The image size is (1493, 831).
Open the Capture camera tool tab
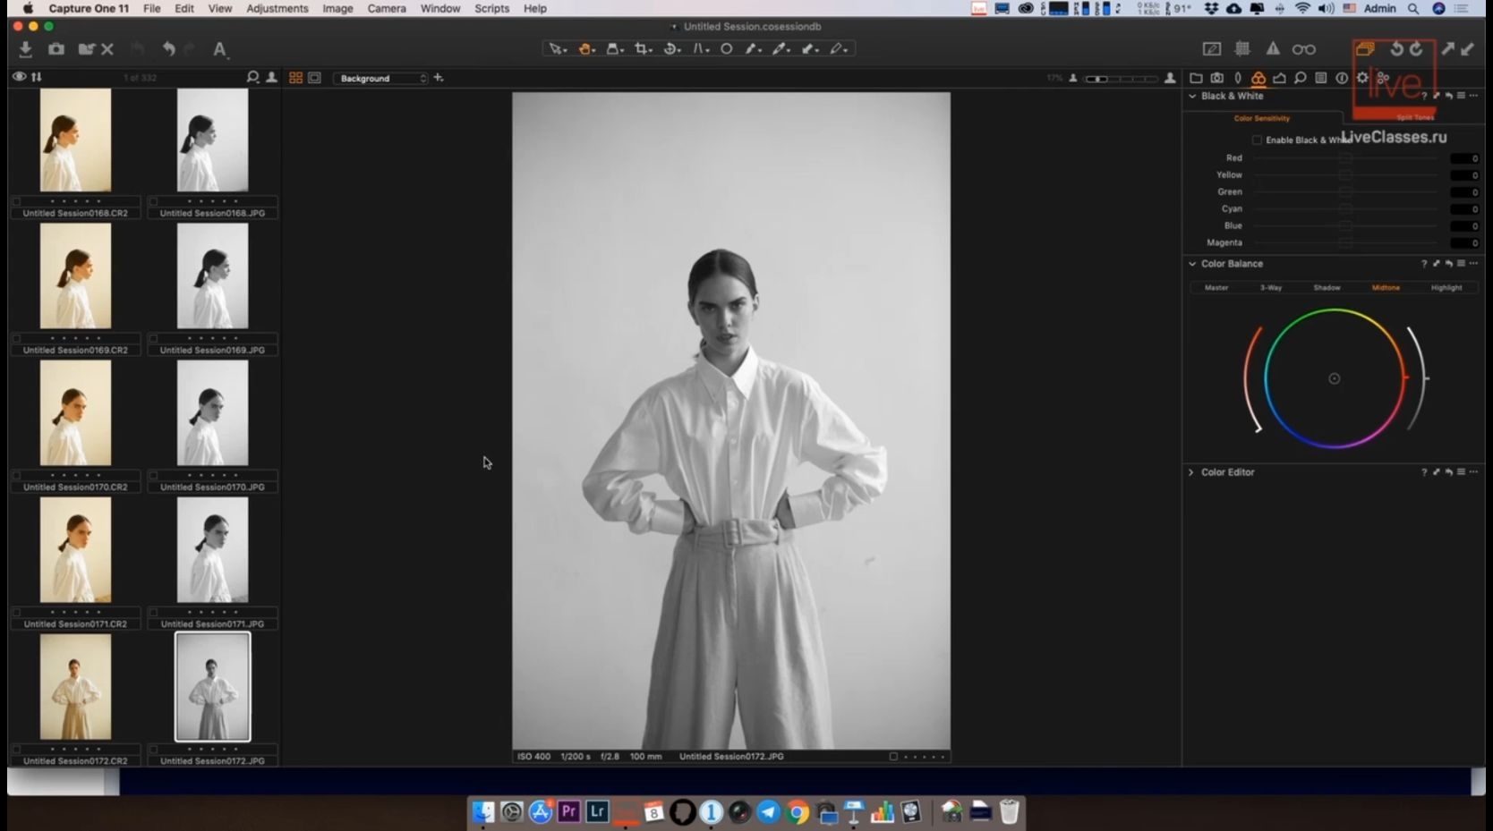pos(1217,78)
